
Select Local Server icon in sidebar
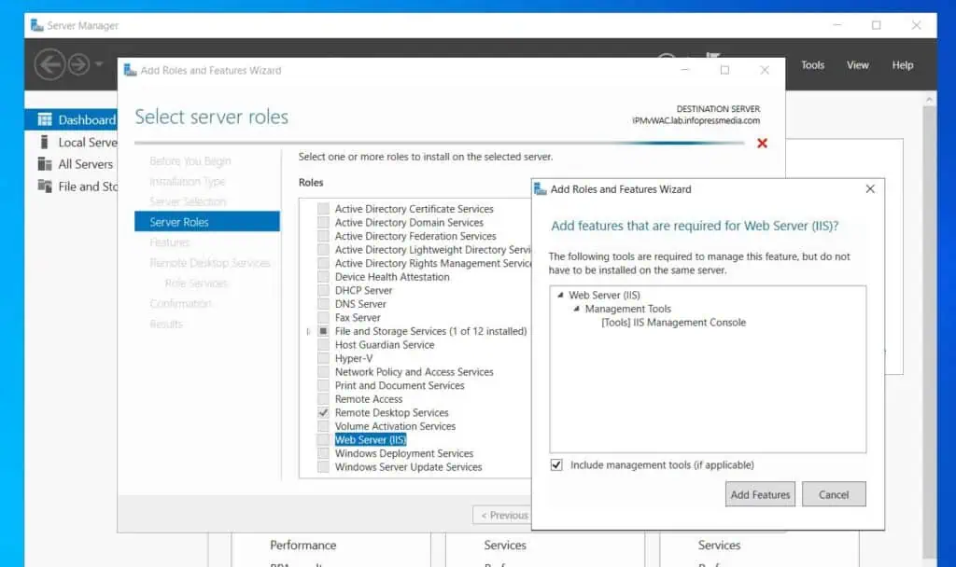(x=44, y=142)
